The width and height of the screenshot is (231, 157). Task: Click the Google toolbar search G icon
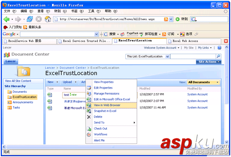106,34
